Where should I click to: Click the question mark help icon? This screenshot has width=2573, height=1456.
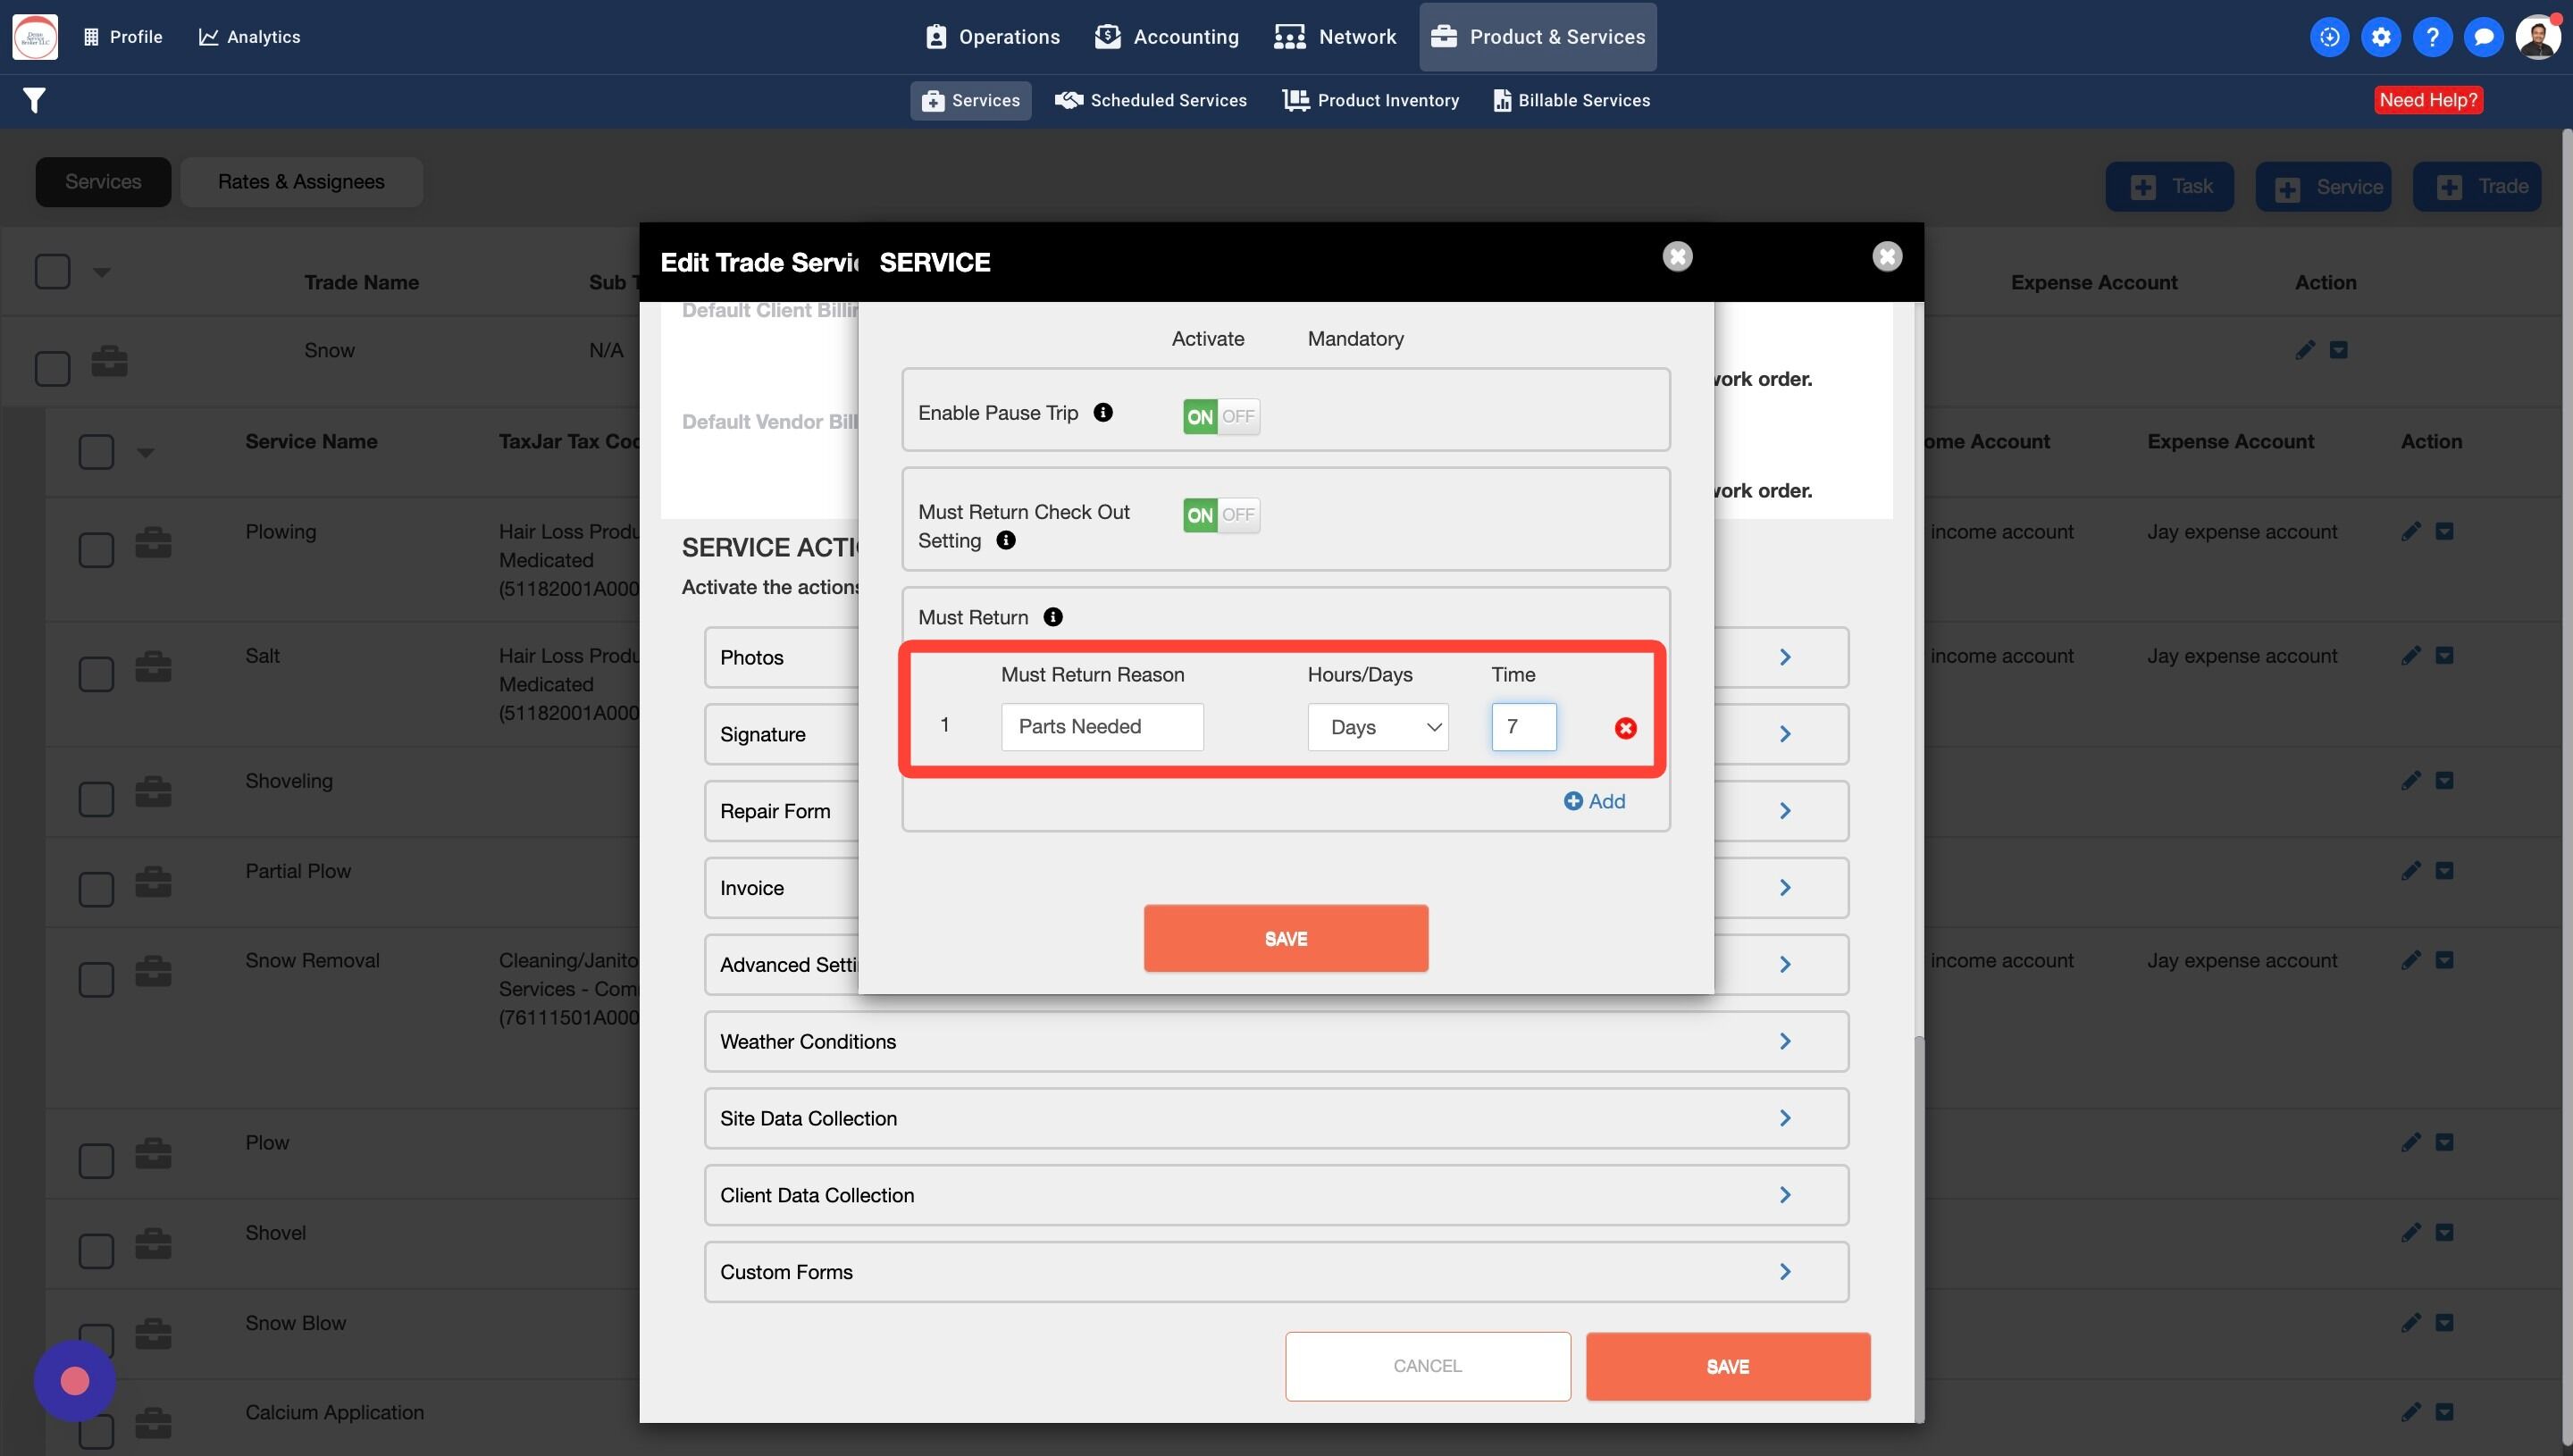coord(2431,37)
